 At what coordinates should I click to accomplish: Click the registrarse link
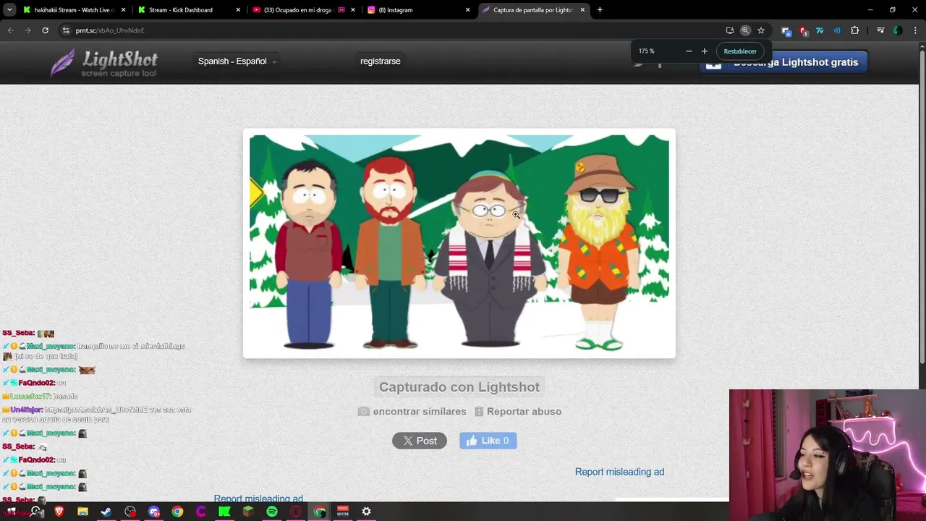click(x=381, y=62)
